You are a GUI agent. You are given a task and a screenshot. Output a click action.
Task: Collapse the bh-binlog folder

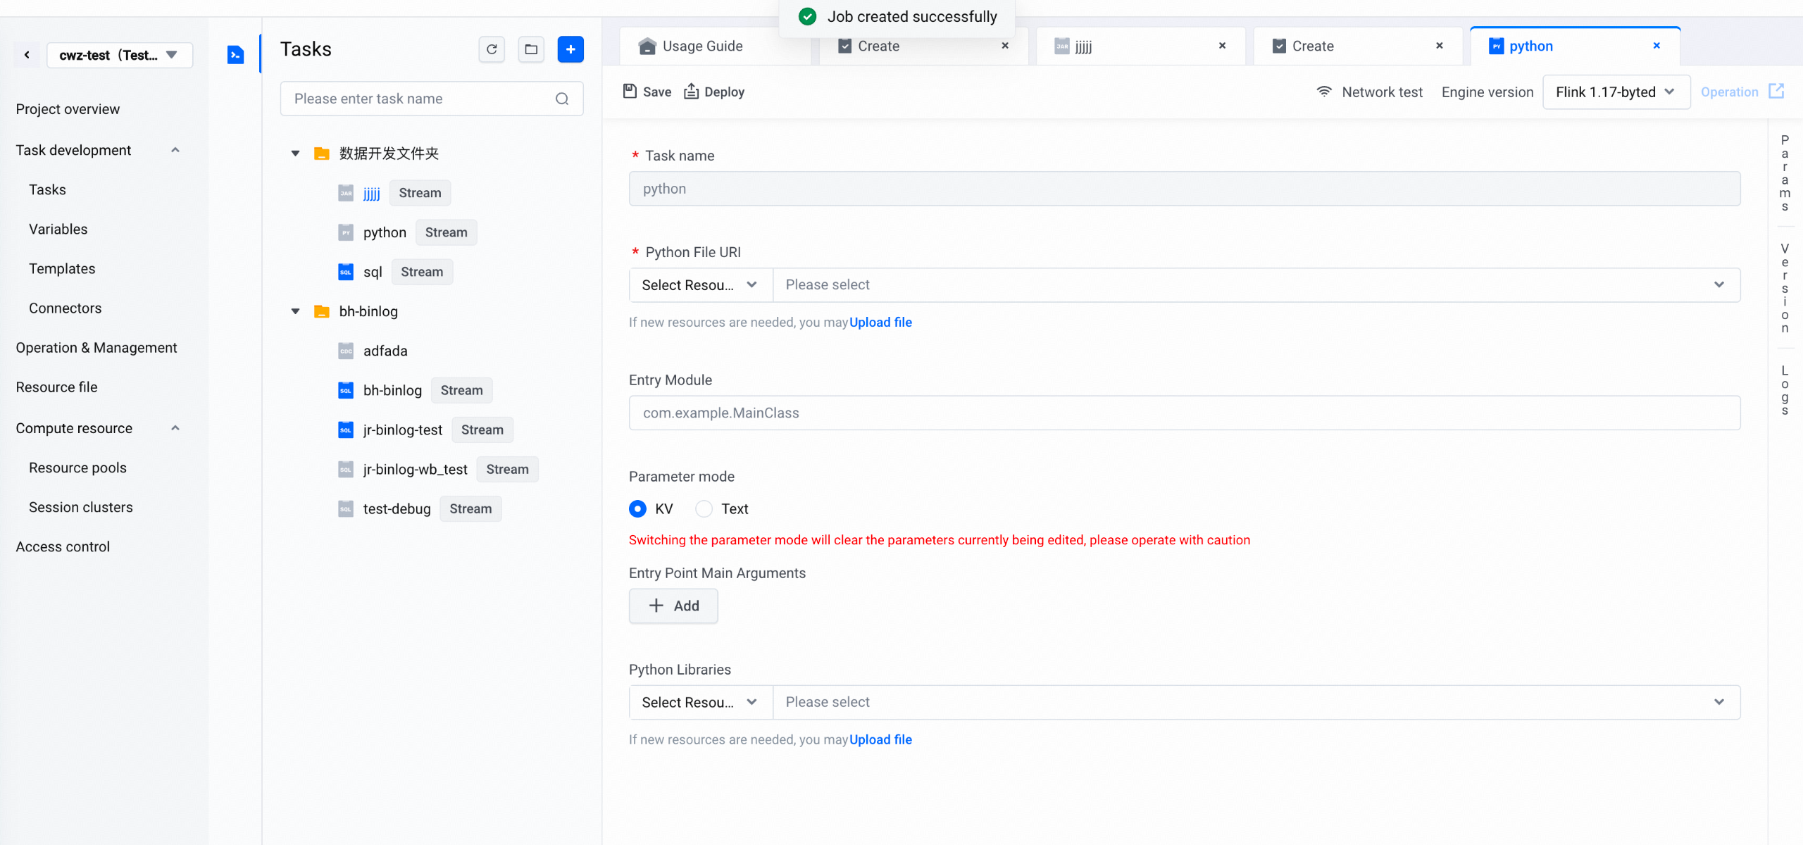(x=296, y=311)
